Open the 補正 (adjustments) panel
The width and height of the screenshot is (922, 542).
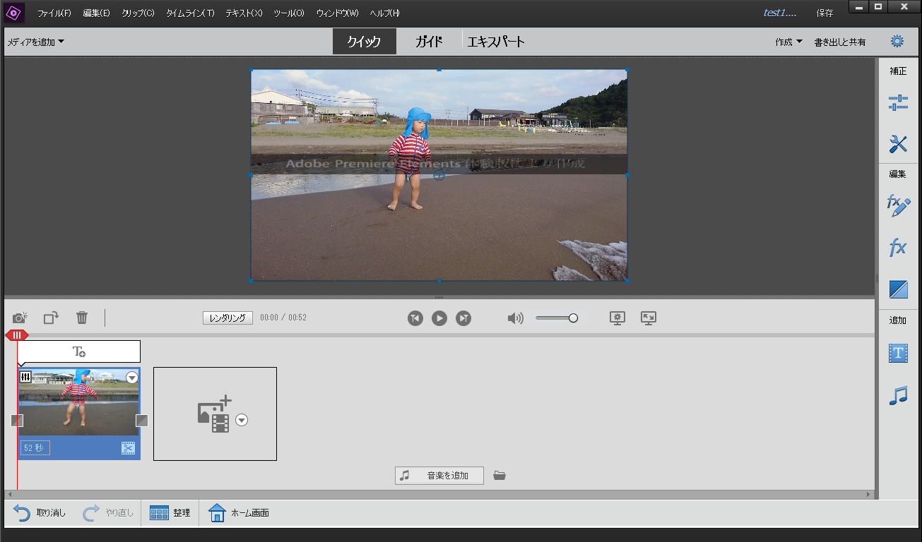pos(897,71)
